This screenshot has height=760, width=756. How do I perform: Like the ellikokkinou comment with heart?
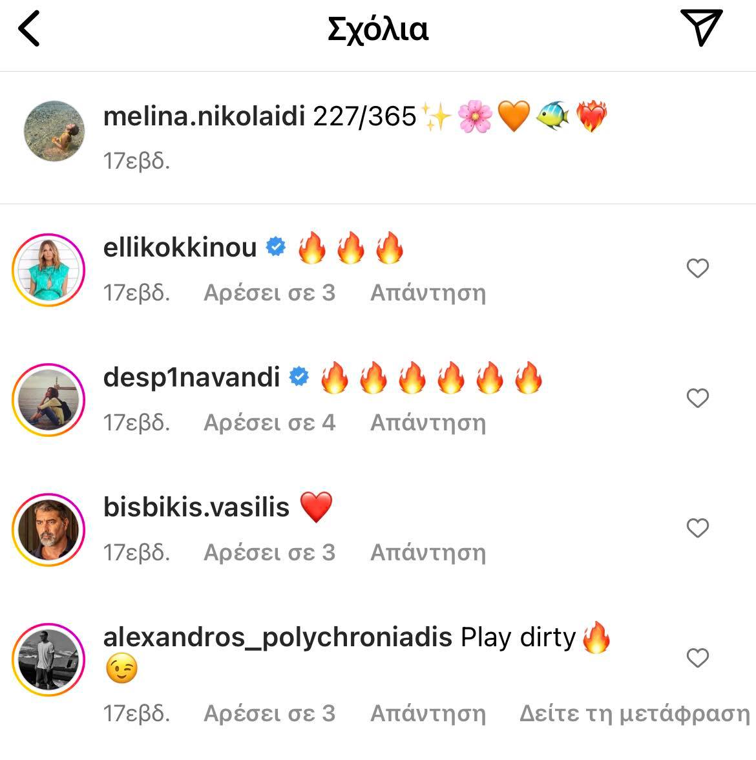[698, 268]
